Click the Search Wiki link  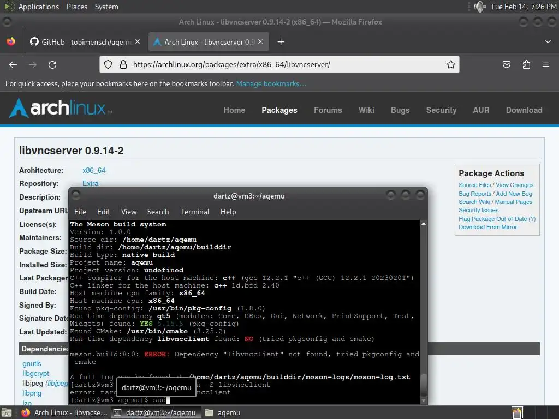click(x=474, y=202)
